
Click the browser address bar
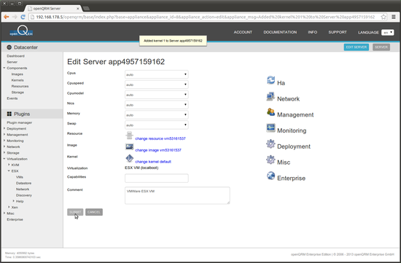click(x=205, y=17)
